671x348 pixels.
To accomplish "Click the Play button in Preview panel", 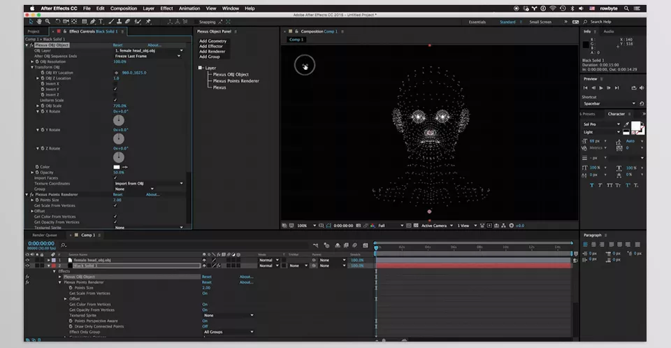I will [601, 88].
